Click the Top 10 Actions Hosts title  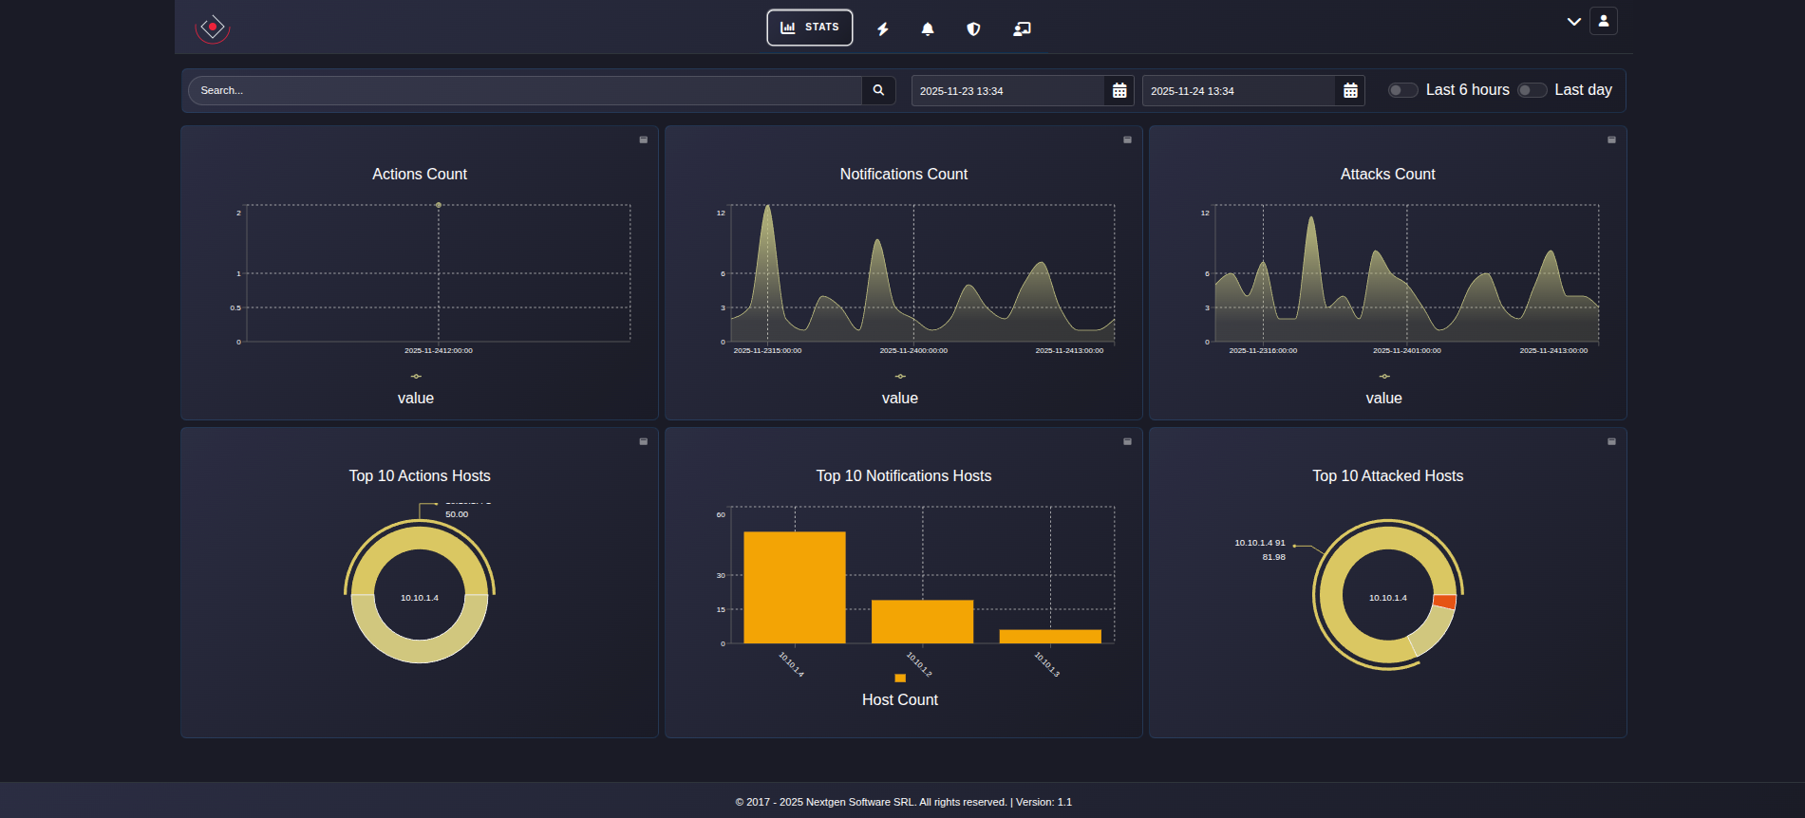click(420, 475)
